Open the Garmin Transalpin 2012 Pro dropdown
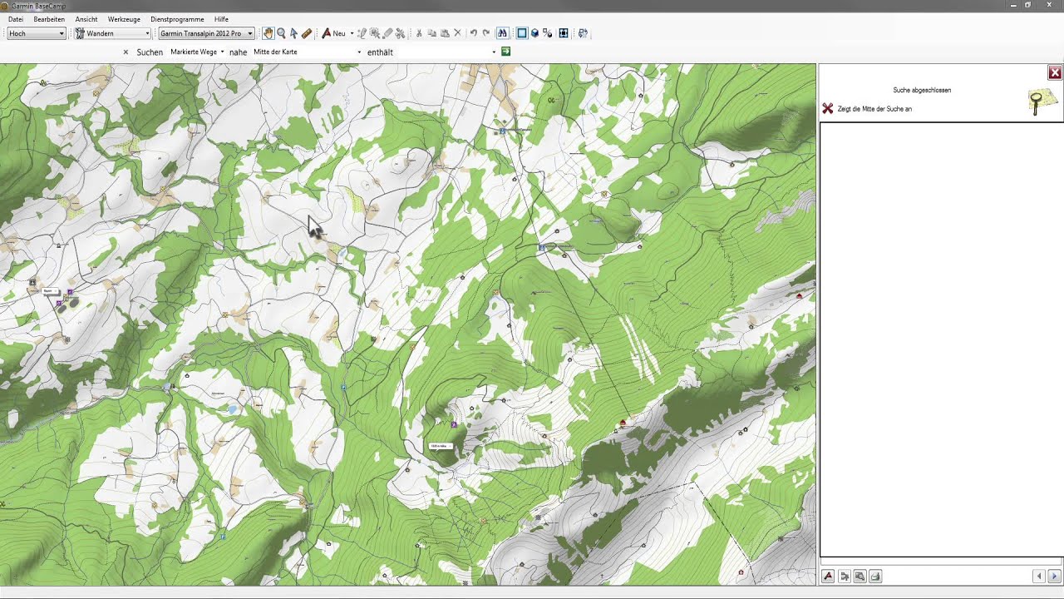The image size is (1064, 599). click(x=206, y=33)
